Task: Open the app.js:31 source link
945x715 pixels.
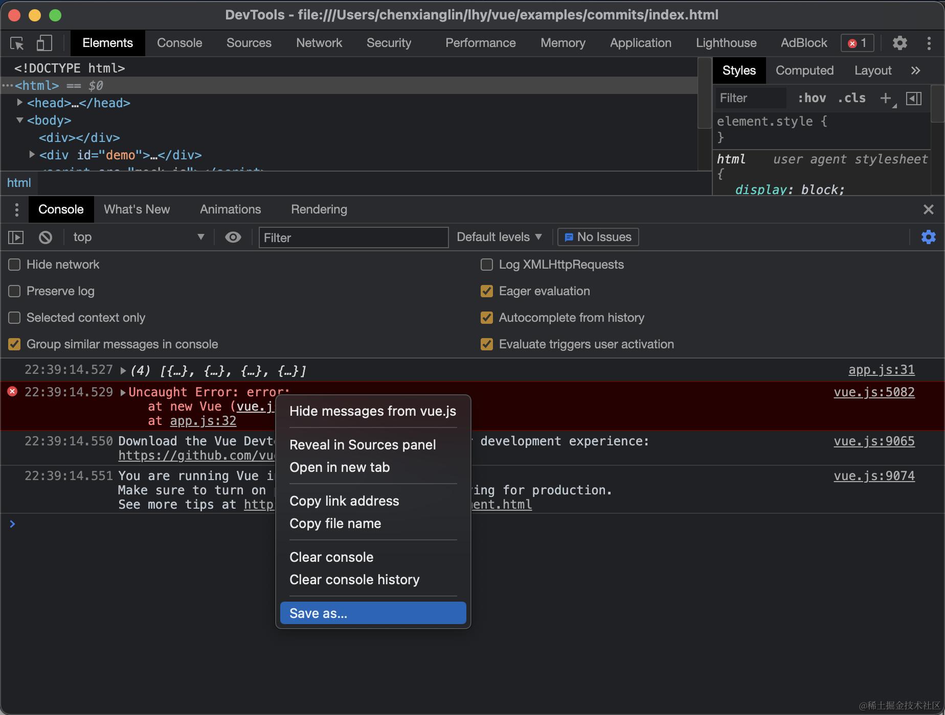Action: [882, 370]
